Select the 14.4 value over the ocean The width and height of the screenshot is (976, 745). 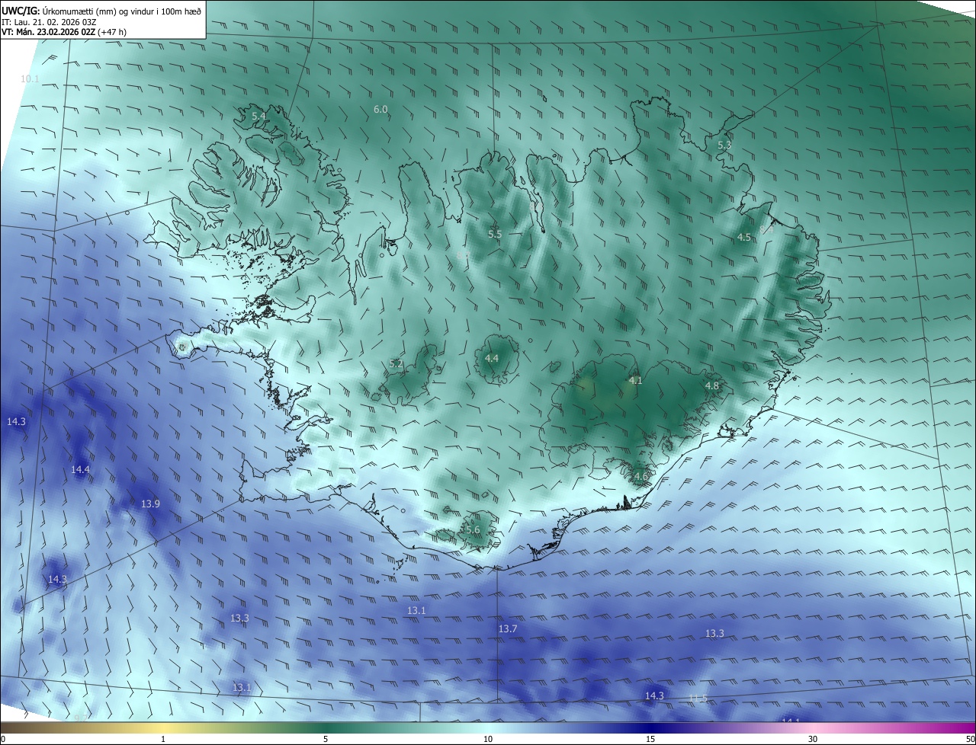pos(80,470)
